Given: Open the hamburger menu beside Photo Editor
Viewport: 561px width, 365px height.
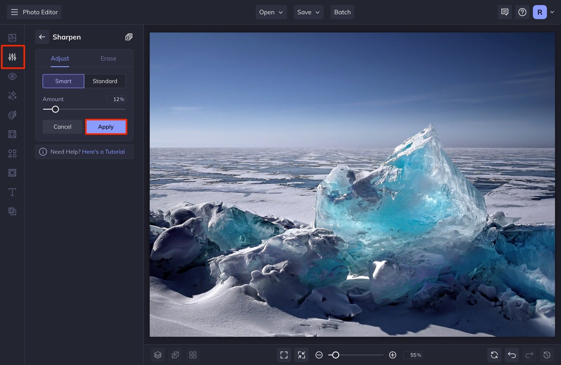Looking at the screenshot, I should coord(14,12).
